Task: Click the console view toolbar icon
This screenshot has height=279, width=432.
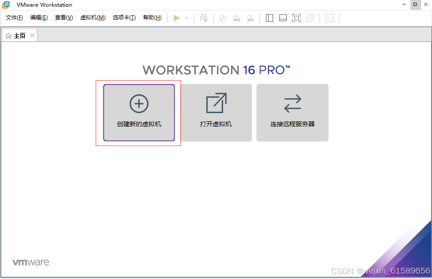Action: (330, 18)
